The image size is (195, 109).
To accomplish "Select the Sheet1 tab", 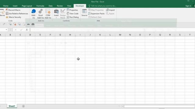I will pyautogui.click(x=12, y=106).
